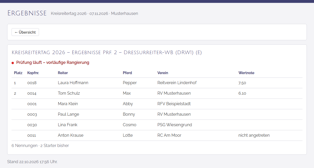314x168 pixels.
Task: Select rider name Paul Lange
Action: (68, 114)
